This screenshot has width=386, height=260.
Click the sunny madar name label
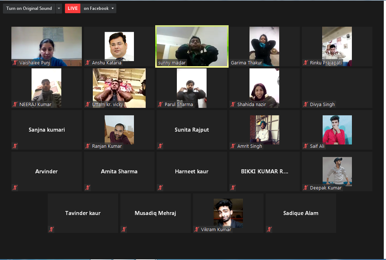tap(172, 63)
